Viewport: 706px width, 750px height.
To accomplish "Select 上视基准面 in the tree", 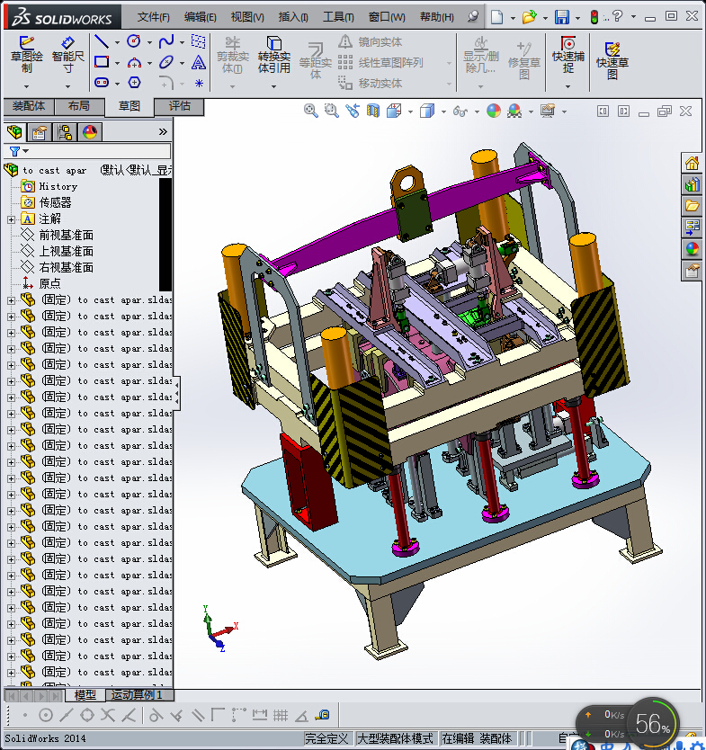I will point(66,251).
